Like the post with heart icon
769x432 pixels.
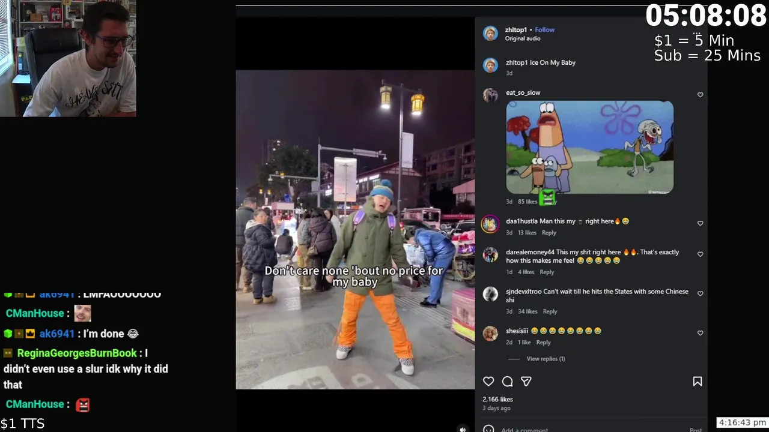point(488,382)
